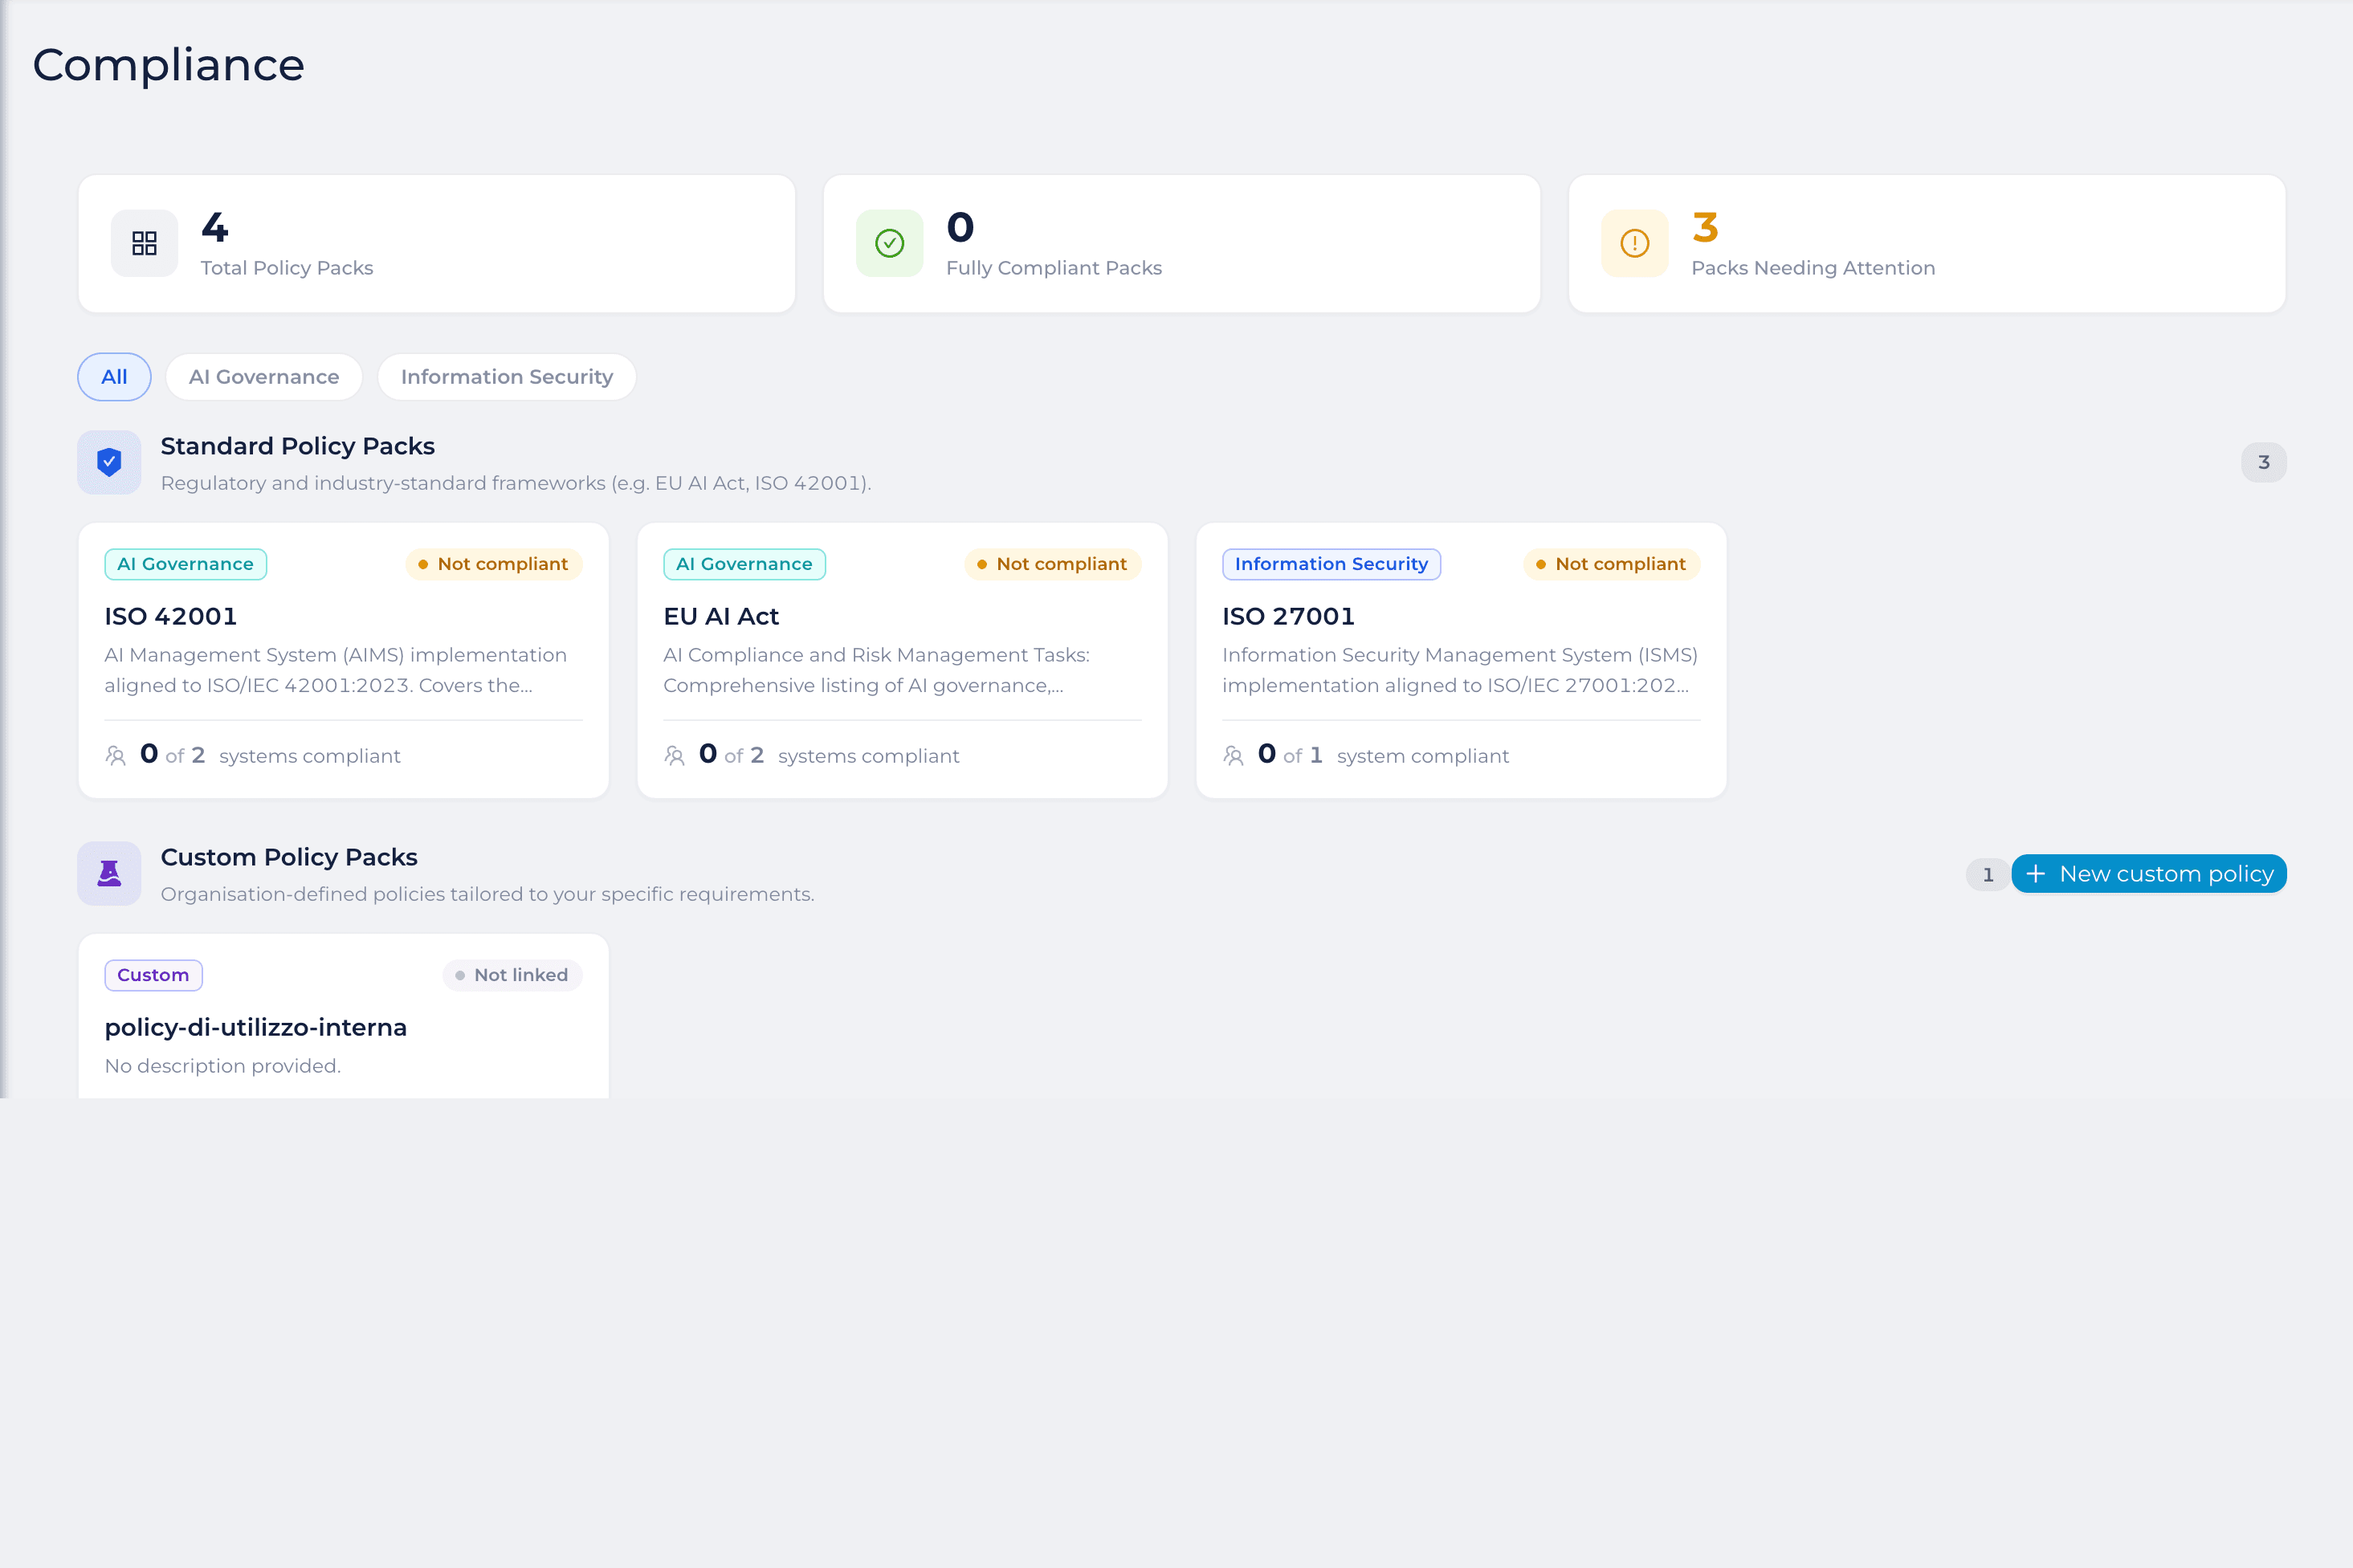Click the Custom Policy Packs count badge 1
Viewport: 2353px width, 1568px height.
pyautogui.click(x=1988, y=875)
